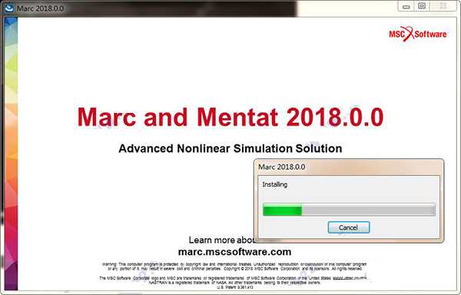Click the 'U.S. Patent 9,361,413' line
The width and height of the screenshot is (461, 295).
click(234, 287)
